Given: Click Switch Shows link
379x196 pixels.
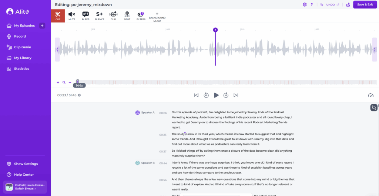Looking at the screenshot, I should pos(25,189).
